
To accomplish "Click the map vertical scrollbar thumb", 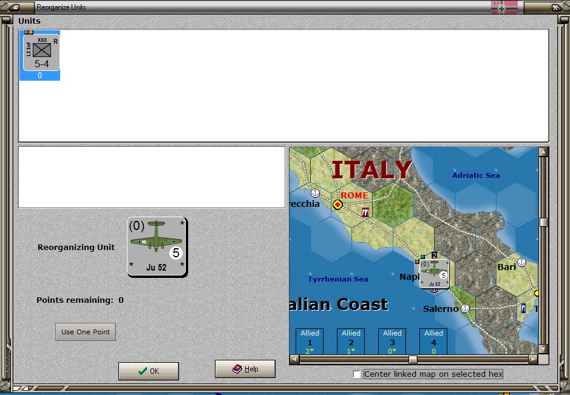I will tap(543, 223).
